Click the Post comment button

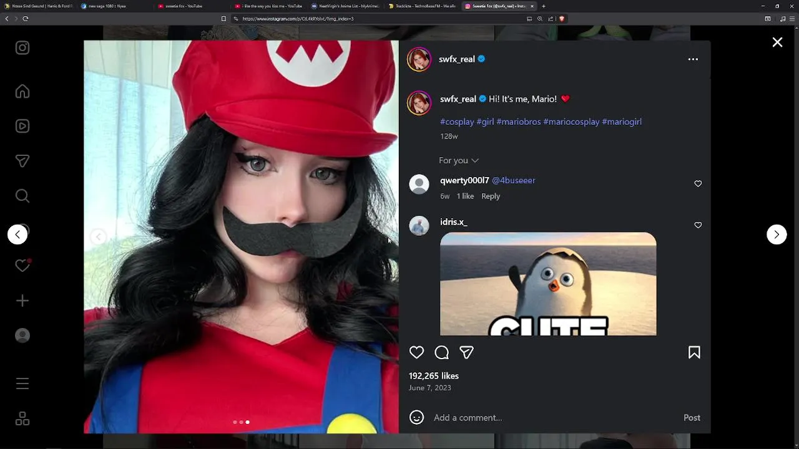click(692, 418)
